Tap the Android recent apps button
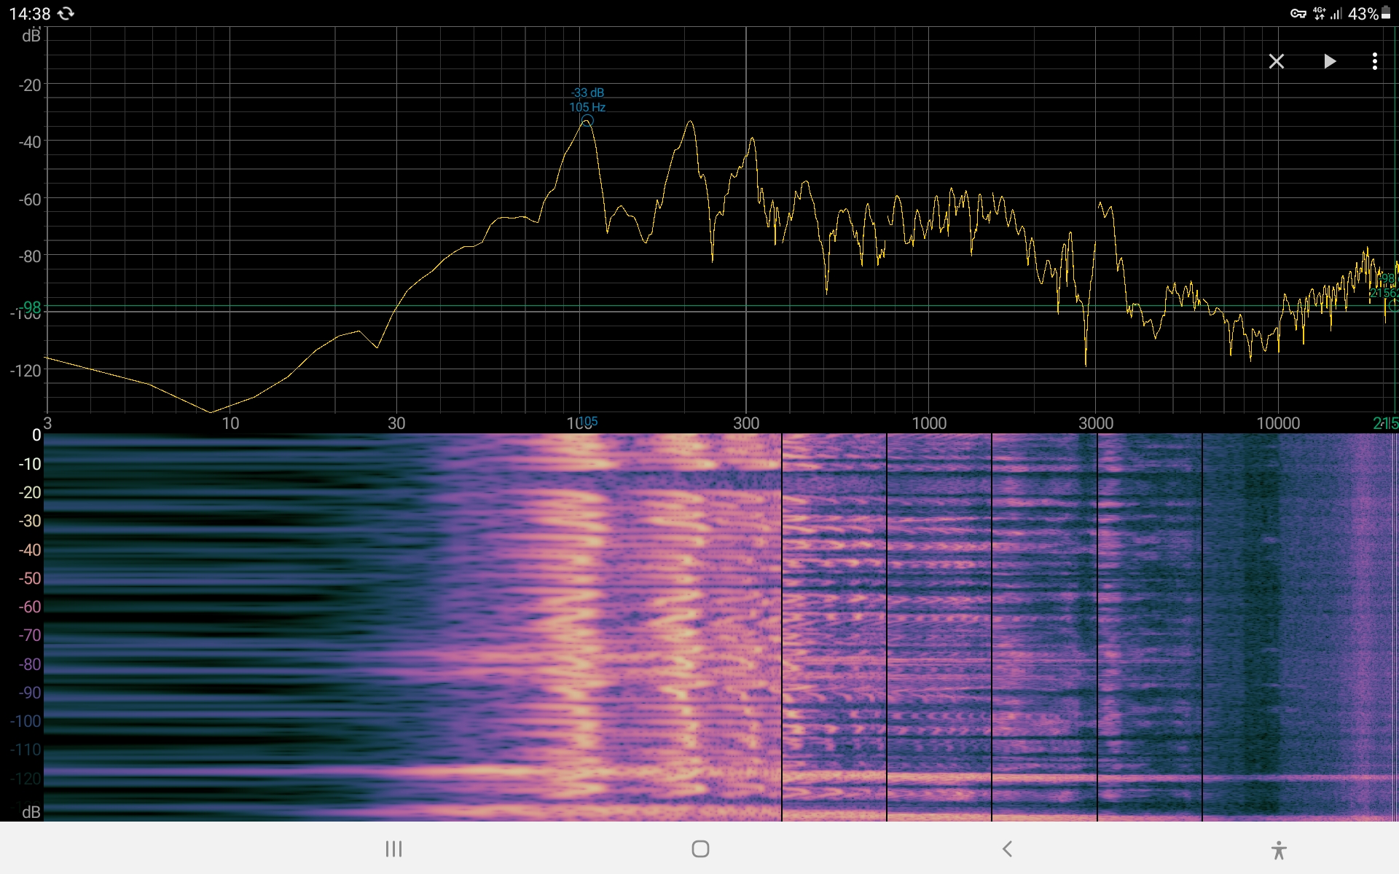This screenshot has height=874, width=1399. (x=393, y=849)
